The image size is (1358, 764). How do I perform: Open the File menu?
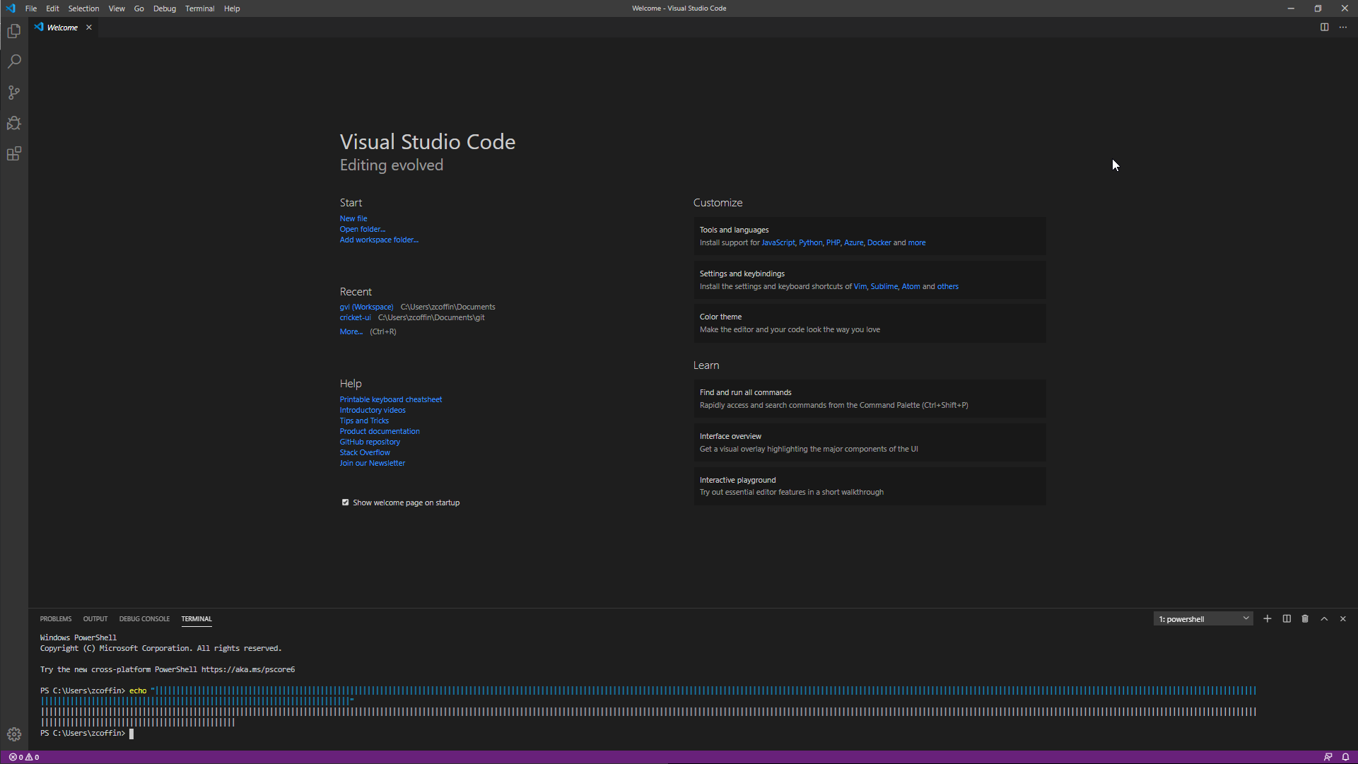[31, 8]
